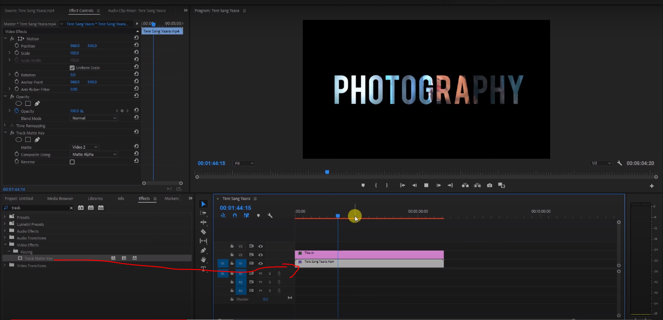Viewport: 663px width, 320px height.
Task: Hide the V2 track output
Action: pos(261,254)
